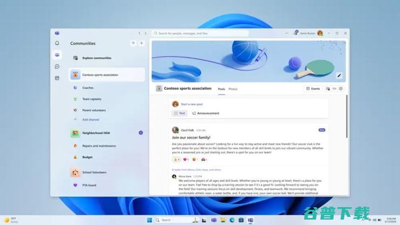Choose the Text post type

pyautogui.click(x=179, y=113)
